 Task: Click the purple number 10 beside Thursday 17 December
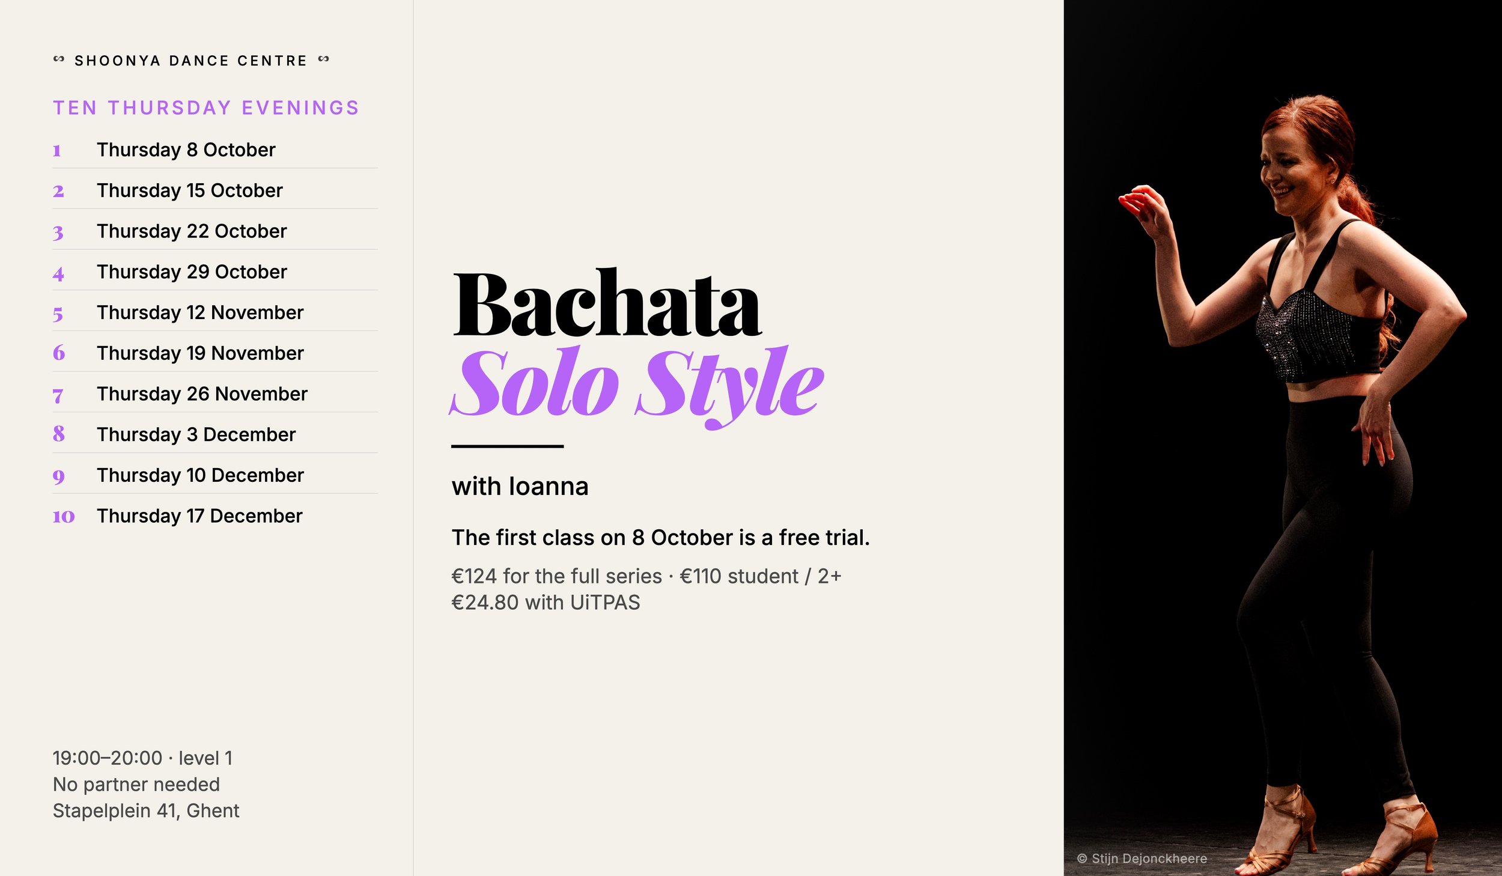64,517
